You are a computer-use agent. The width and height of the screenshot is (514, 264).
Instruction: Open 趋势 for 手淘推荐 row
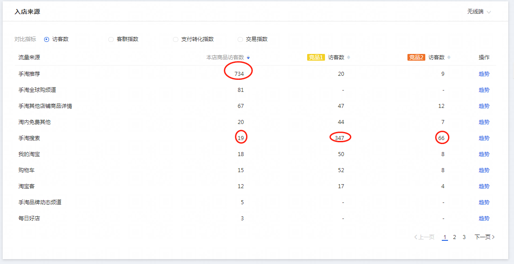point(484,74)
